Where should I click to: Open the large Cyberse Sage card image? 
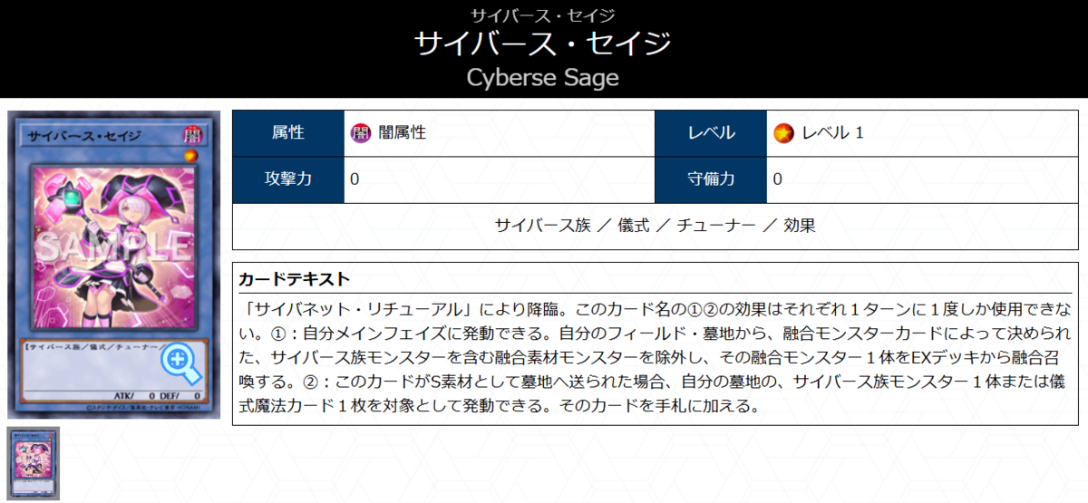click(114, 265)
